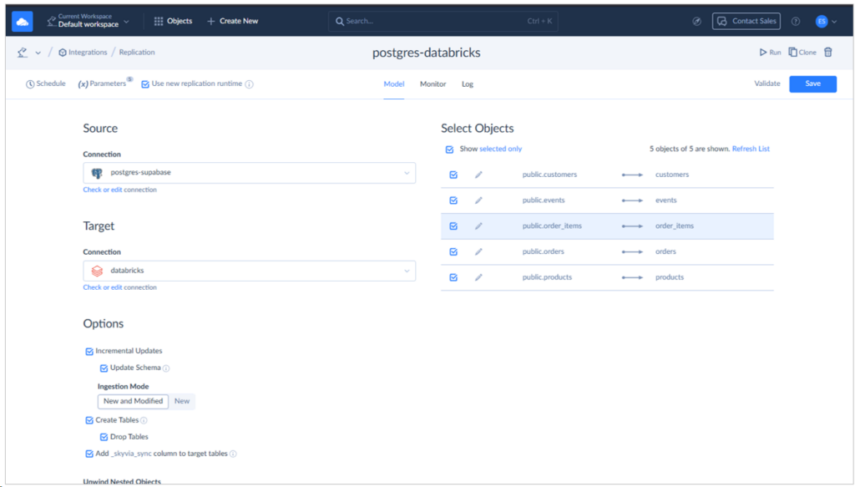
Task: Select New and Modified ingestion mode
Action: point(133,402)
